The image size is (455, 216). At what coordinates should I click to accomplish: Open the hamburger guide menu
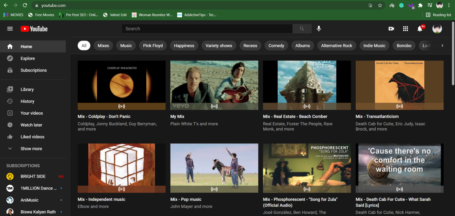click(10, 29)
